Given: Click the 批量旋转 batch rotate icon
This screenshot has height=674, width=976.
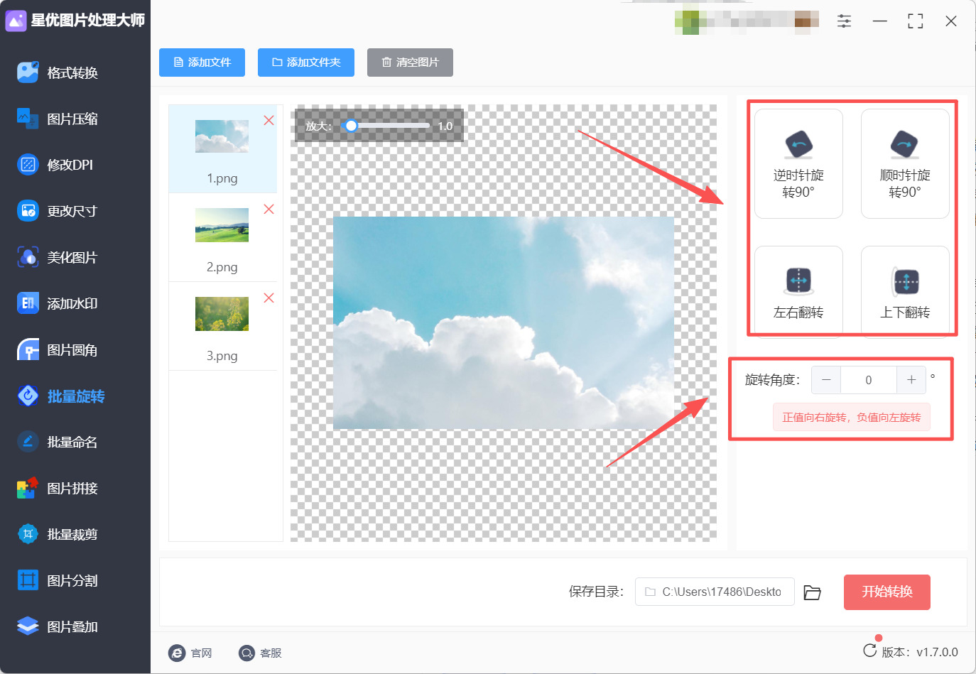Looking at the screenshot, I should (28, 396).
